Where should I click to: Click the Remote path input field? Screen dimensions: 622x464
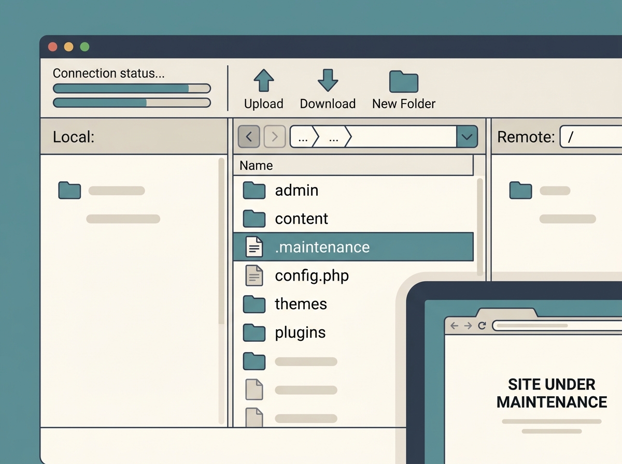591,137
